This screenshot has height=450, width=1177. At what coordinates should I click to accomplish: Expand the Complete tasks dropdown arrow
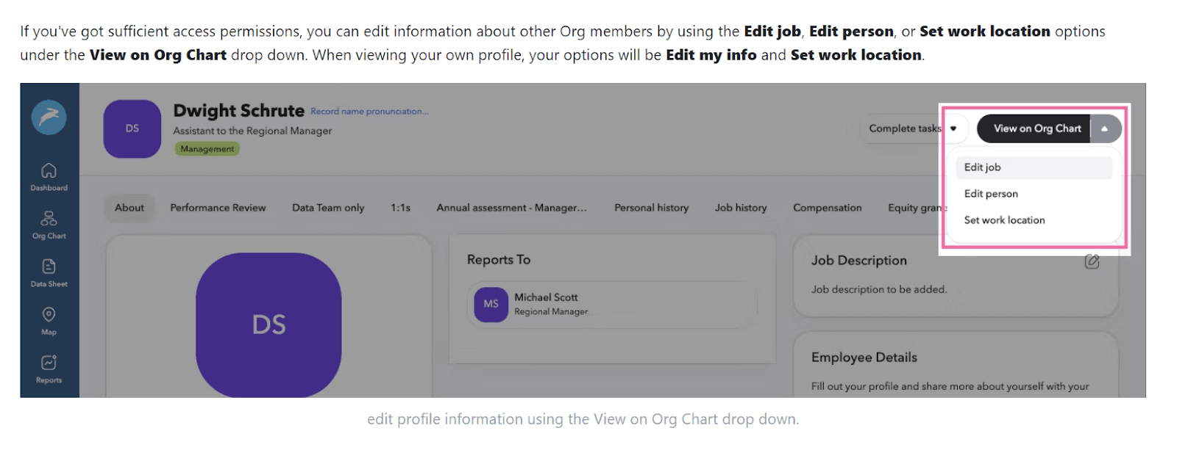pos(953,128)
